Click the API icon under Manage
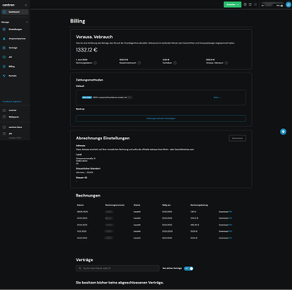 (4, 57)
